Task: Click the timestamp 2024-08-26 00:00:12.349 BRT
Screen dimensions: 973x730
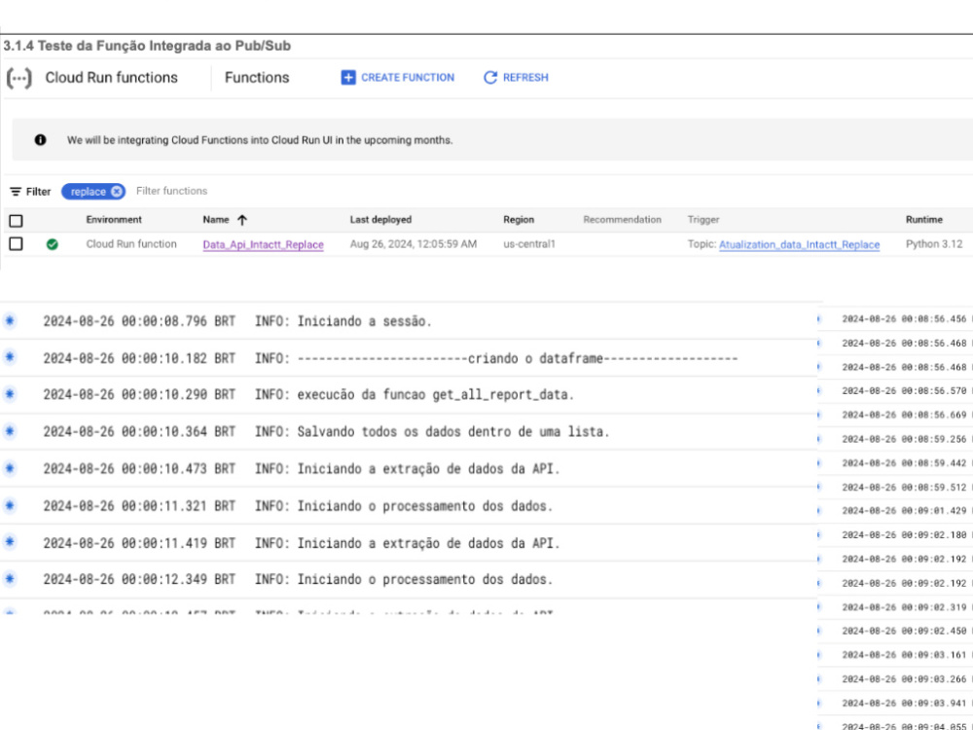Action: point(139,579)
